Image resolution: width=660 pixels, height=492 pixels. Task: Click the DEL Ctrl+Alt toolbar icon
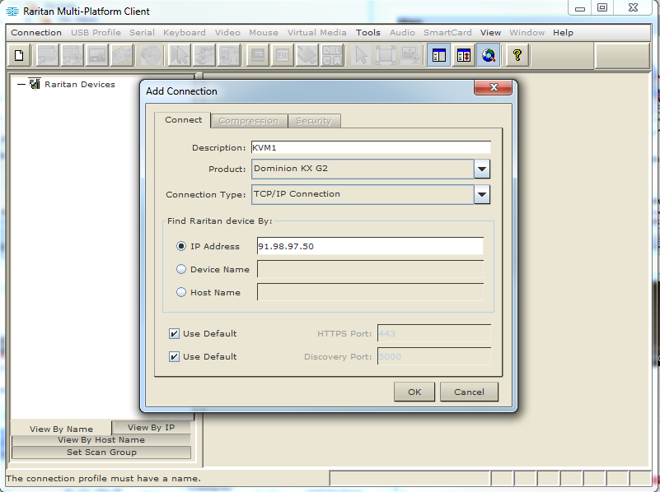click(332, 55)
